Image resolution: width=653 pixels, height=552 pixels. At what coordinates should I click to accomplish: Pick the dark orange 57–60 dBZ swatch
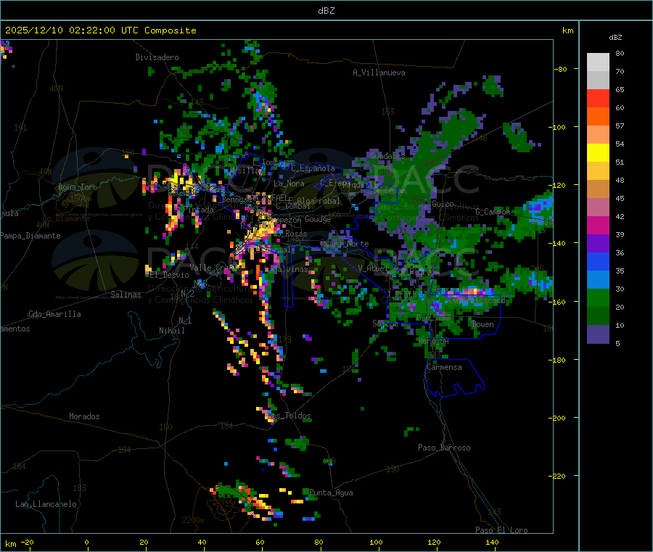598,117
